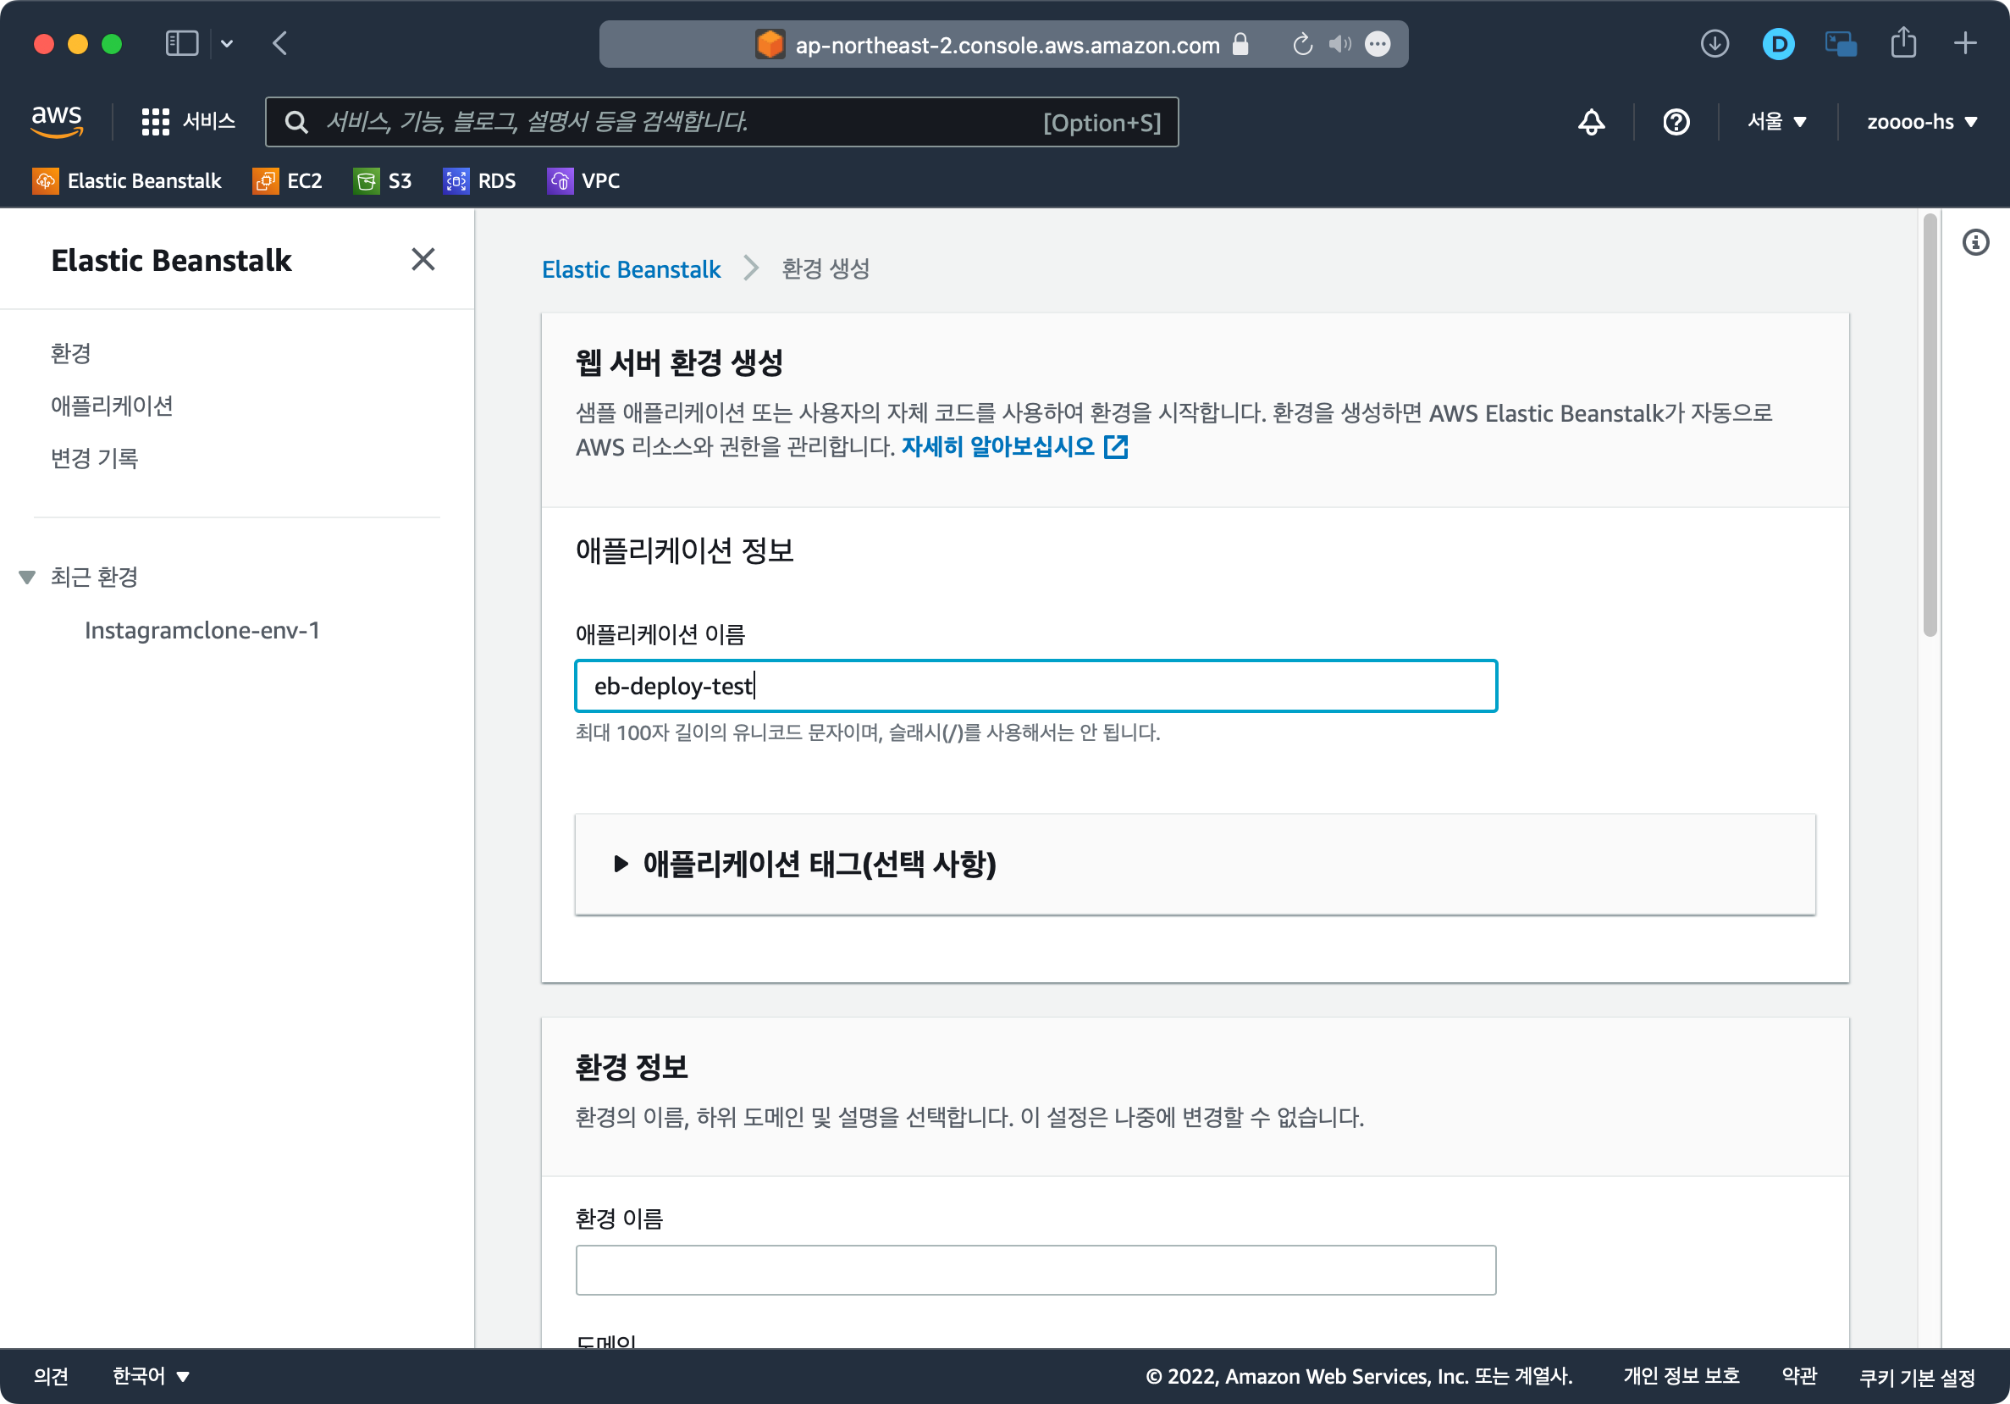Open 자세히 알아보십시오 link
The height and width of the screenshot is (1404, 2010).
[998, 446]
